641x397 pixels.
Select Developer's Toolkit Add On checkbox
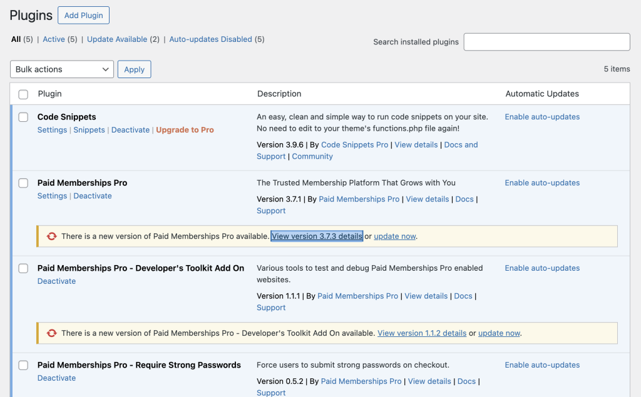coord(23,268)
